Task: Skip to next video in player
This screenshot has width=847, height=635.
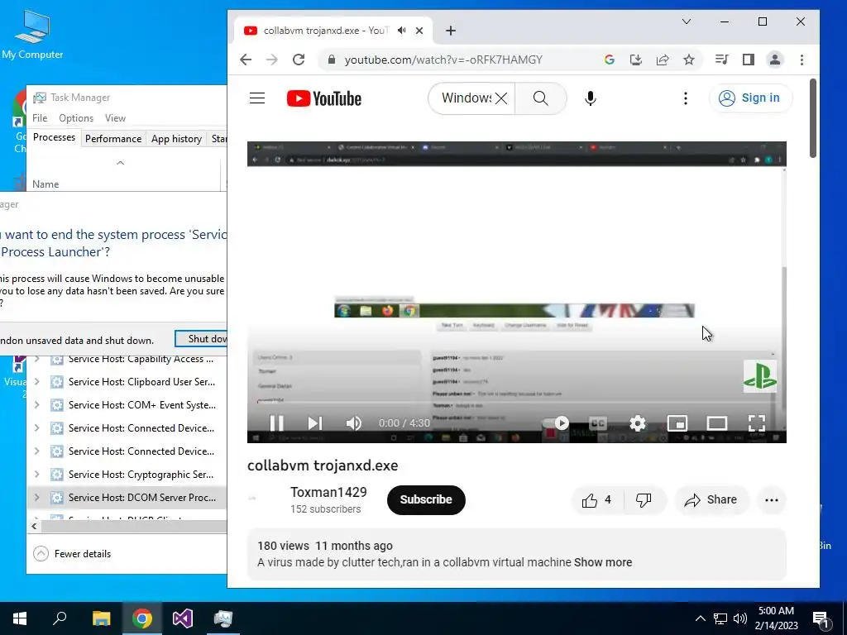Action: coord(314,423)
